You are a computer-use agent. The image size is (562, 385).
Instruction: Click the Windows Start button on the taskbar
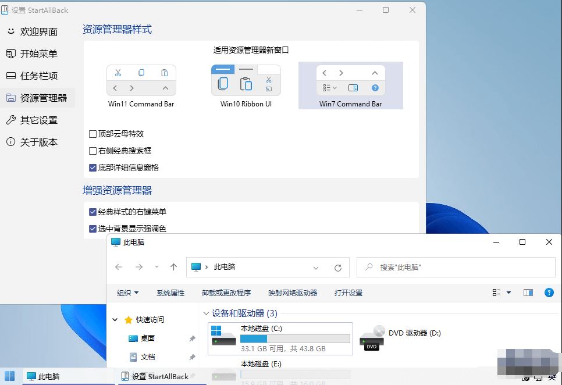pos(10,376)
